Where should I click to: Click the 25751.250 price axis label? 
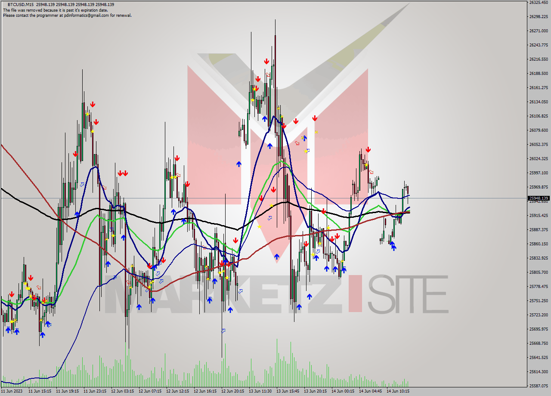tap(539, 301)
